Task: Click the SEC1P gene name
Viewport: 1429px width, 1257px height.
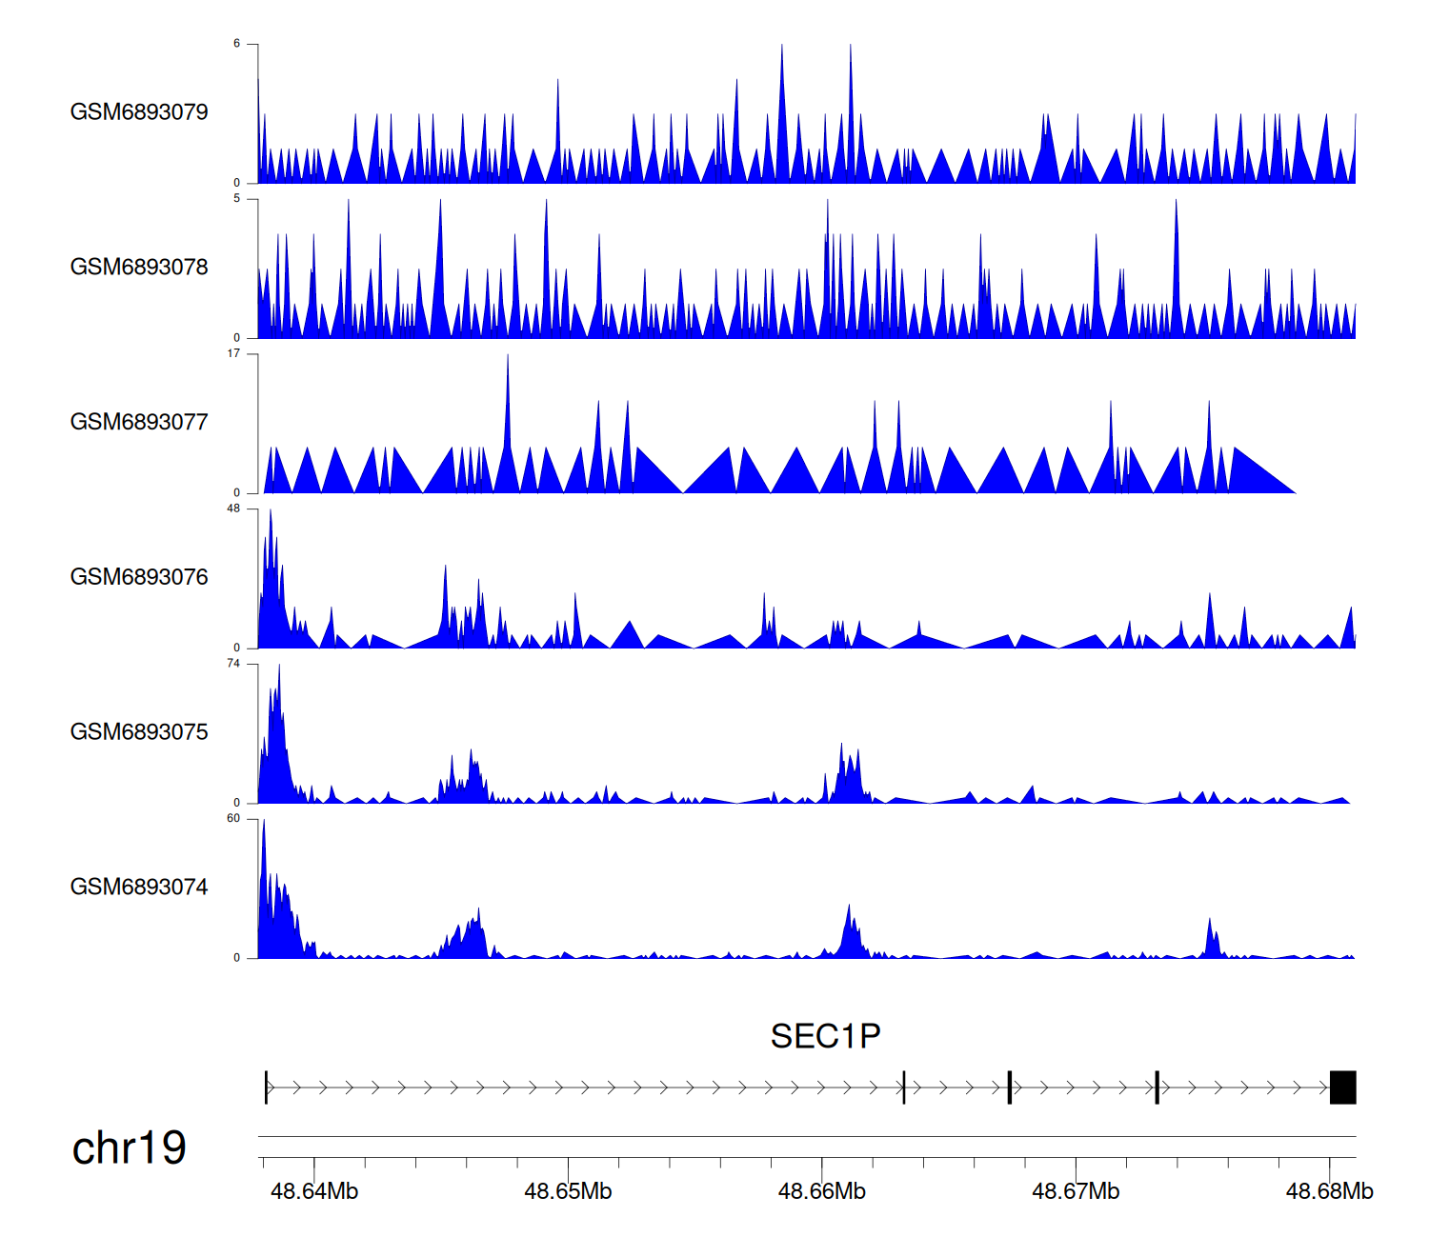Action: (825, 1036)
